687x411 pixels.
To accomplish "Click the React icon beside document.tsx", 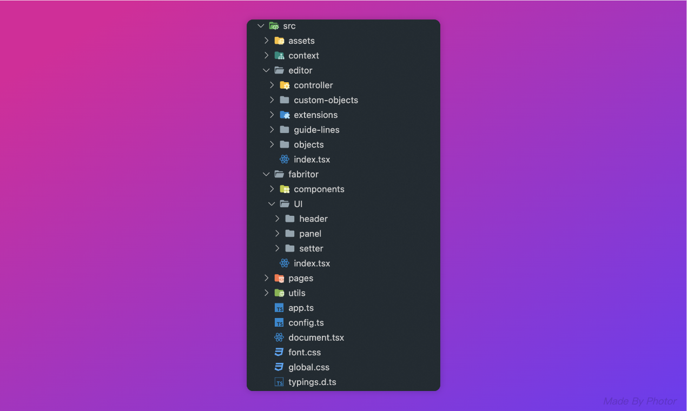I will point(279,337).
